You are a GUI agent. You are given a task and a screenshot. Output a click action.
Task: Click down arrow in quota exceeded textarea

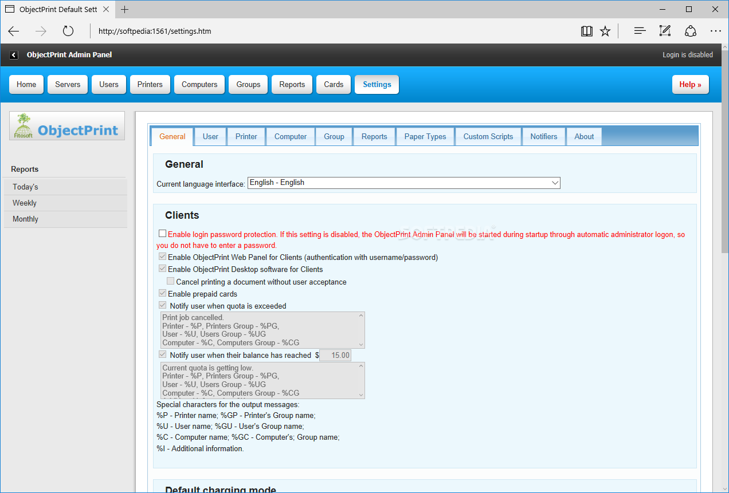(361, 345)
